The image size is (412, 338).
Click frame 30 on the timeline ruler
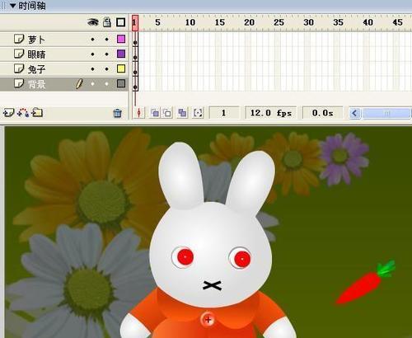(308, 22)
